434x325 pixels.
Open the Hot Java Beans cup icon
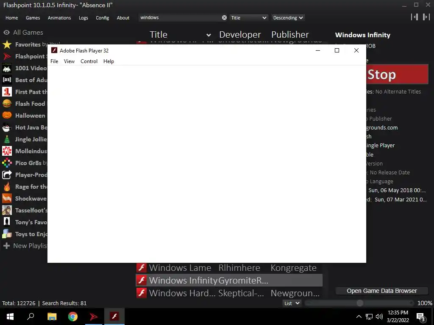(7, 127)
